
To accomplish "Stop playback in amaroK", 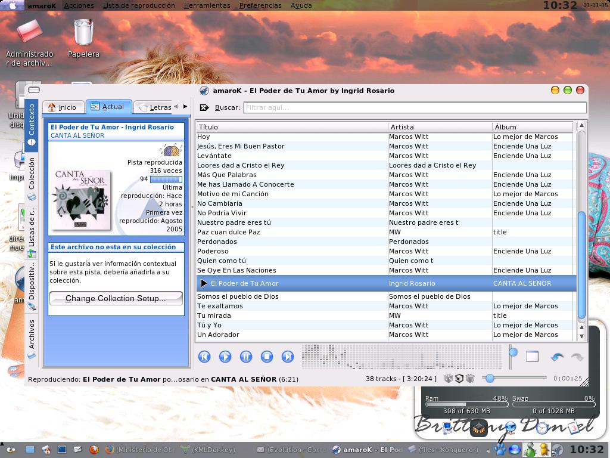I will pos(267,357).
